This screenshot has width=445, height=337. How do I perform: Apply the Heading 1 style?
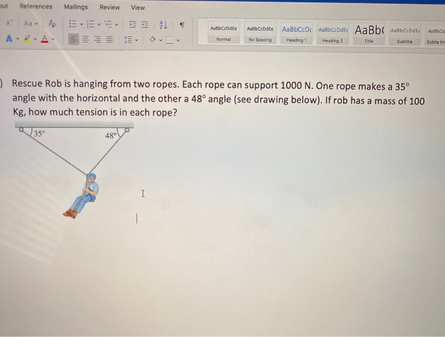(297, 33)
